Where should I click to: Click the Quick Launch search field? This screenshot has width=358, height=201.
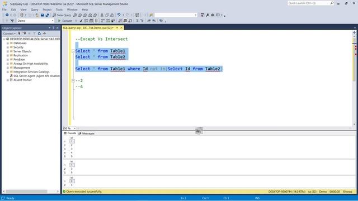coord(309,3)
